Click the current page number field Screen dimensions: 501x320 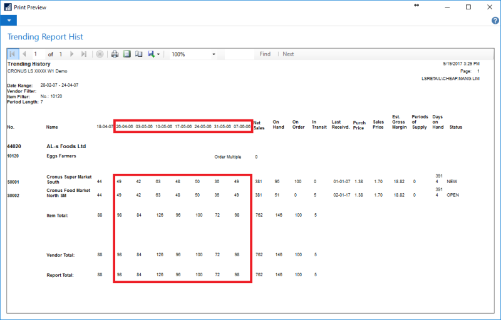coord(38,54)
